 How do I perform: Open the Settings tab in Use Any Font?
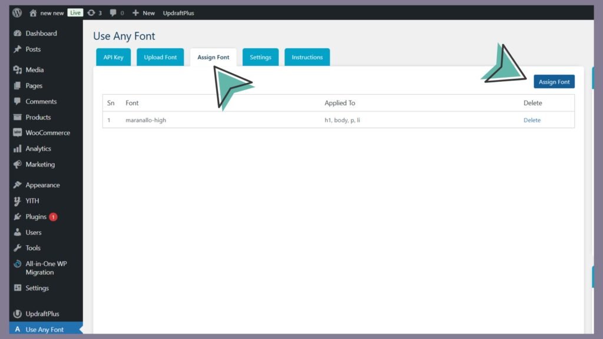260,57
